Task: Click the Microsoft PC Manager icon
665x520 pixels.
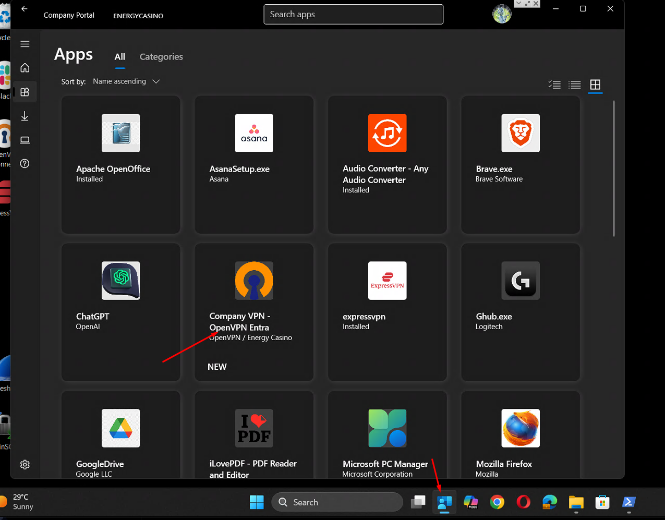Action: coord(387,428)
